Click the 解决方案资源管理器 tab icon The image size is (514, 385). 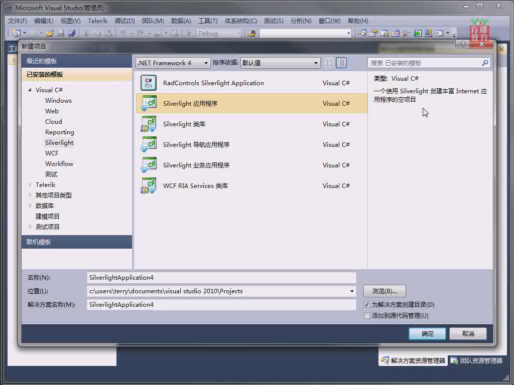[385, 360]
